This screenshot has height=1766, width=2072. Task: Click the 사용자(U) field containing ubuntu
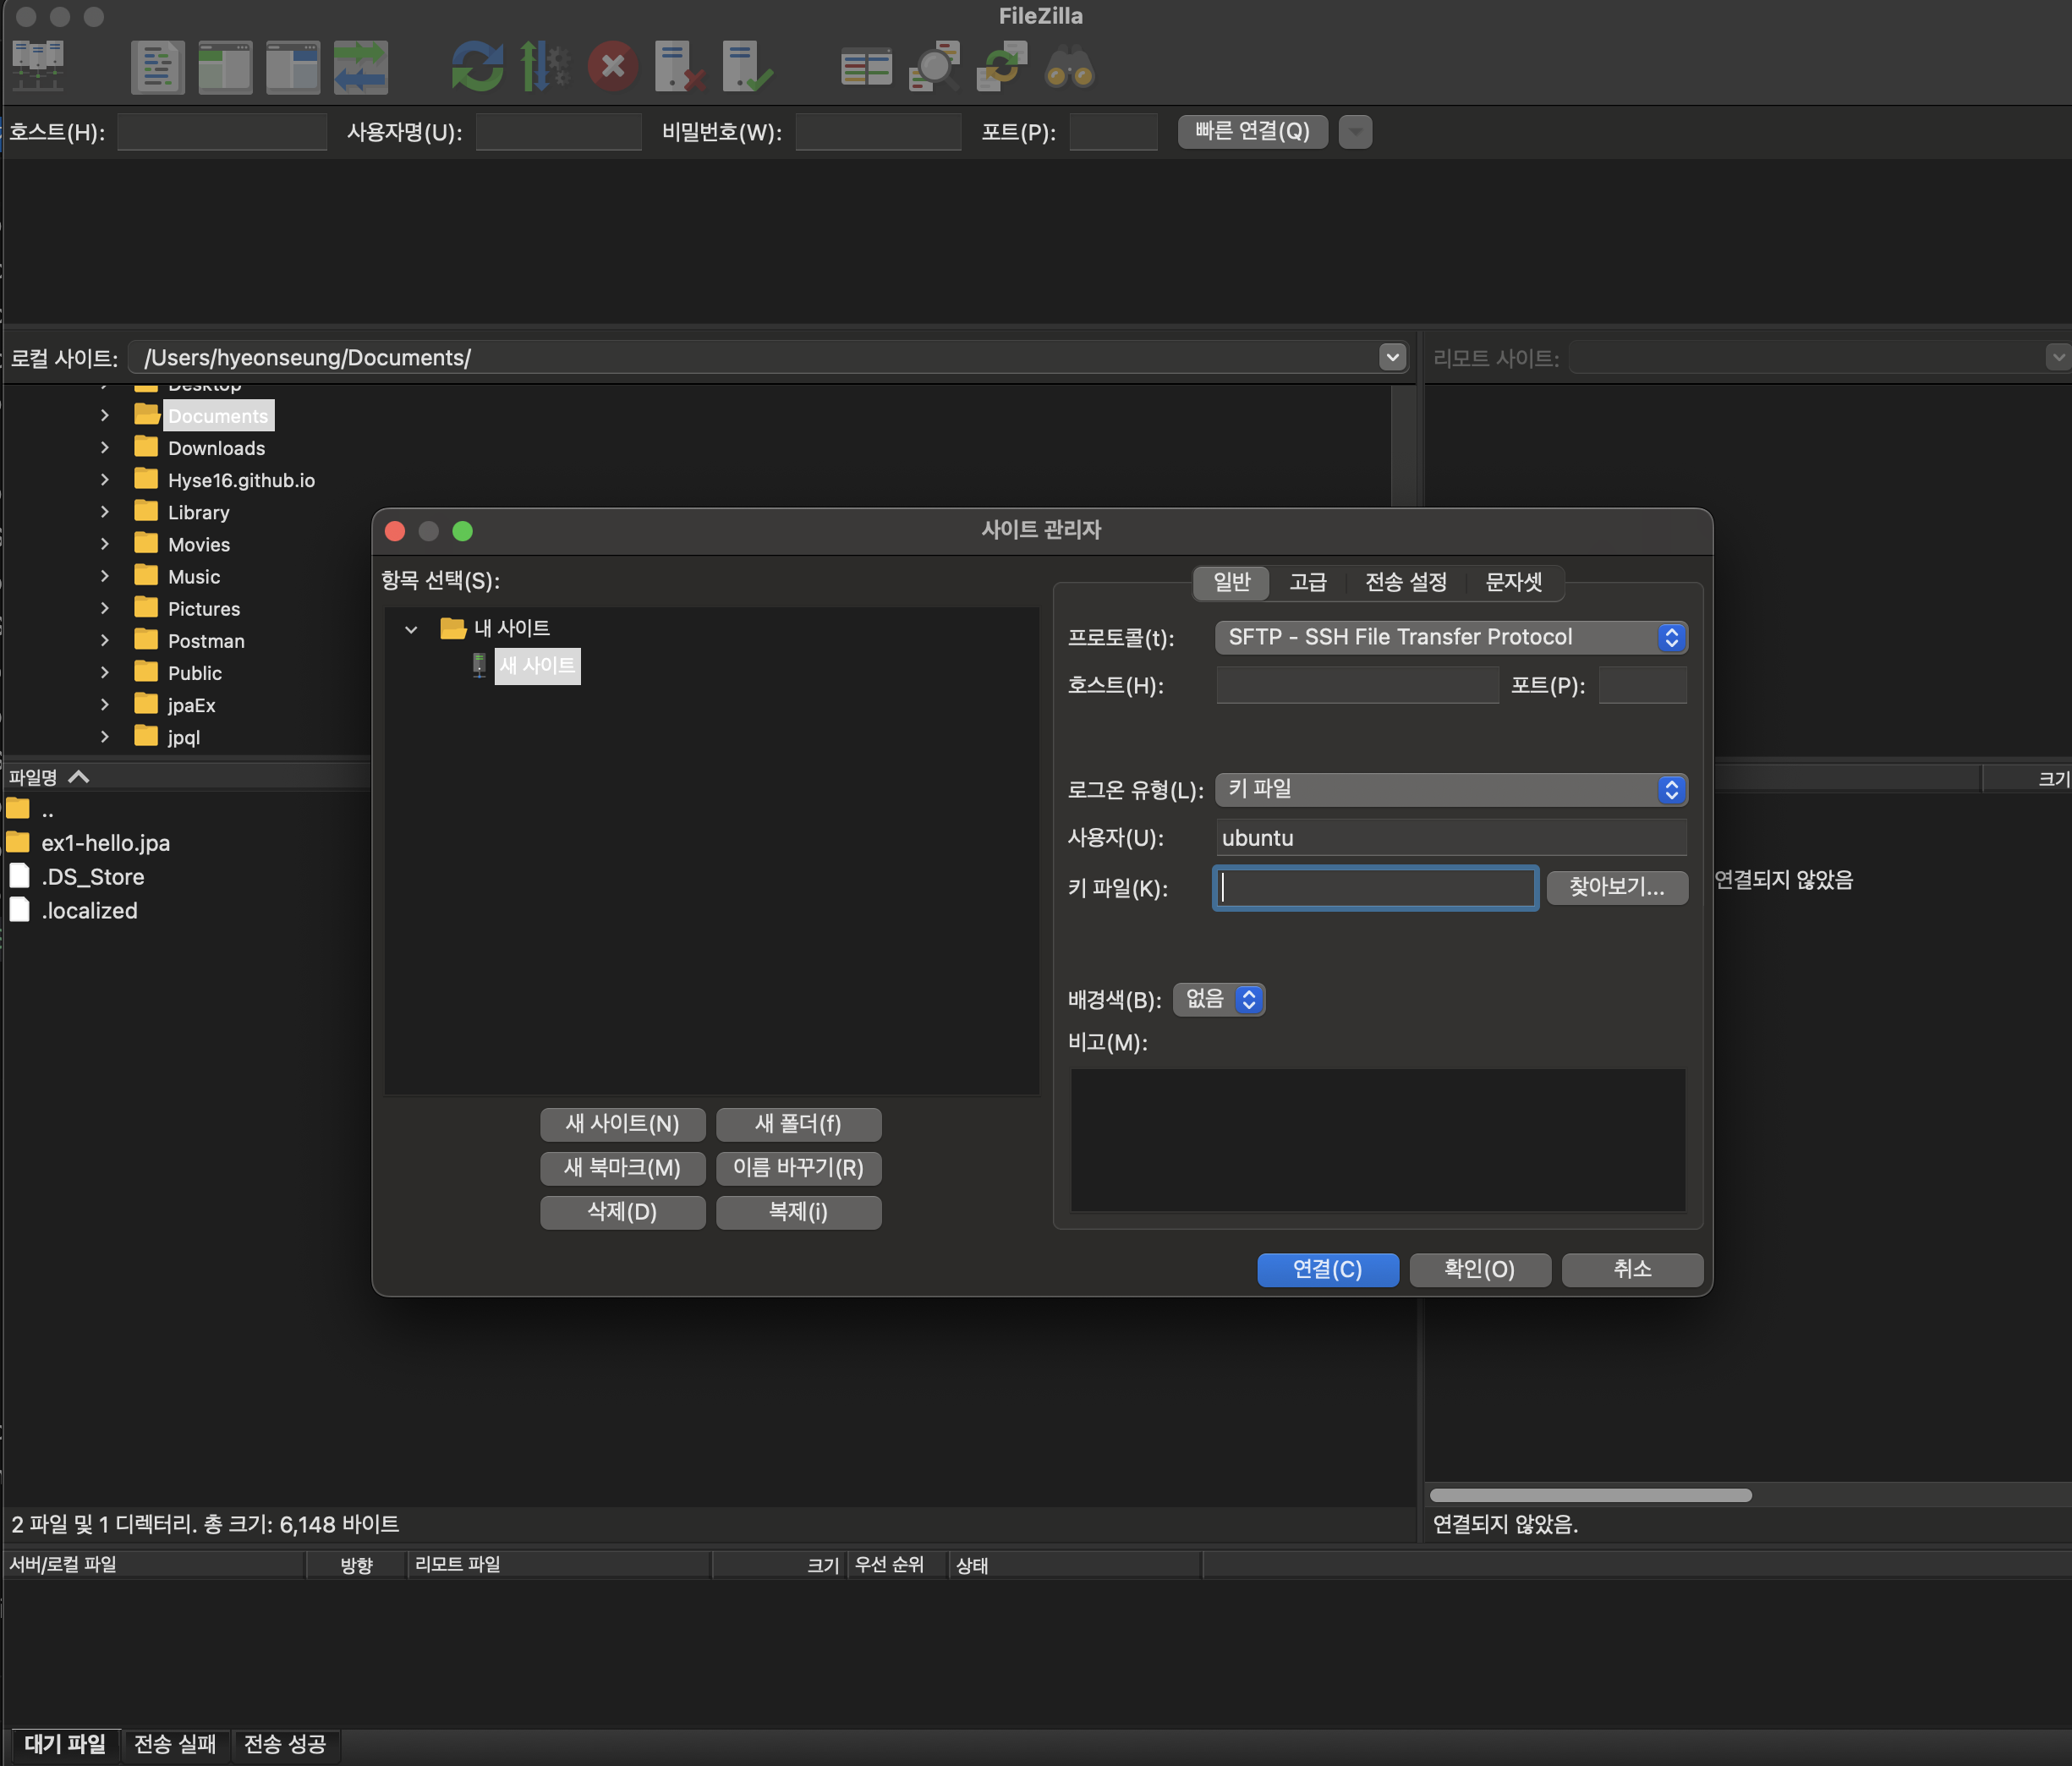point(1451,837)
